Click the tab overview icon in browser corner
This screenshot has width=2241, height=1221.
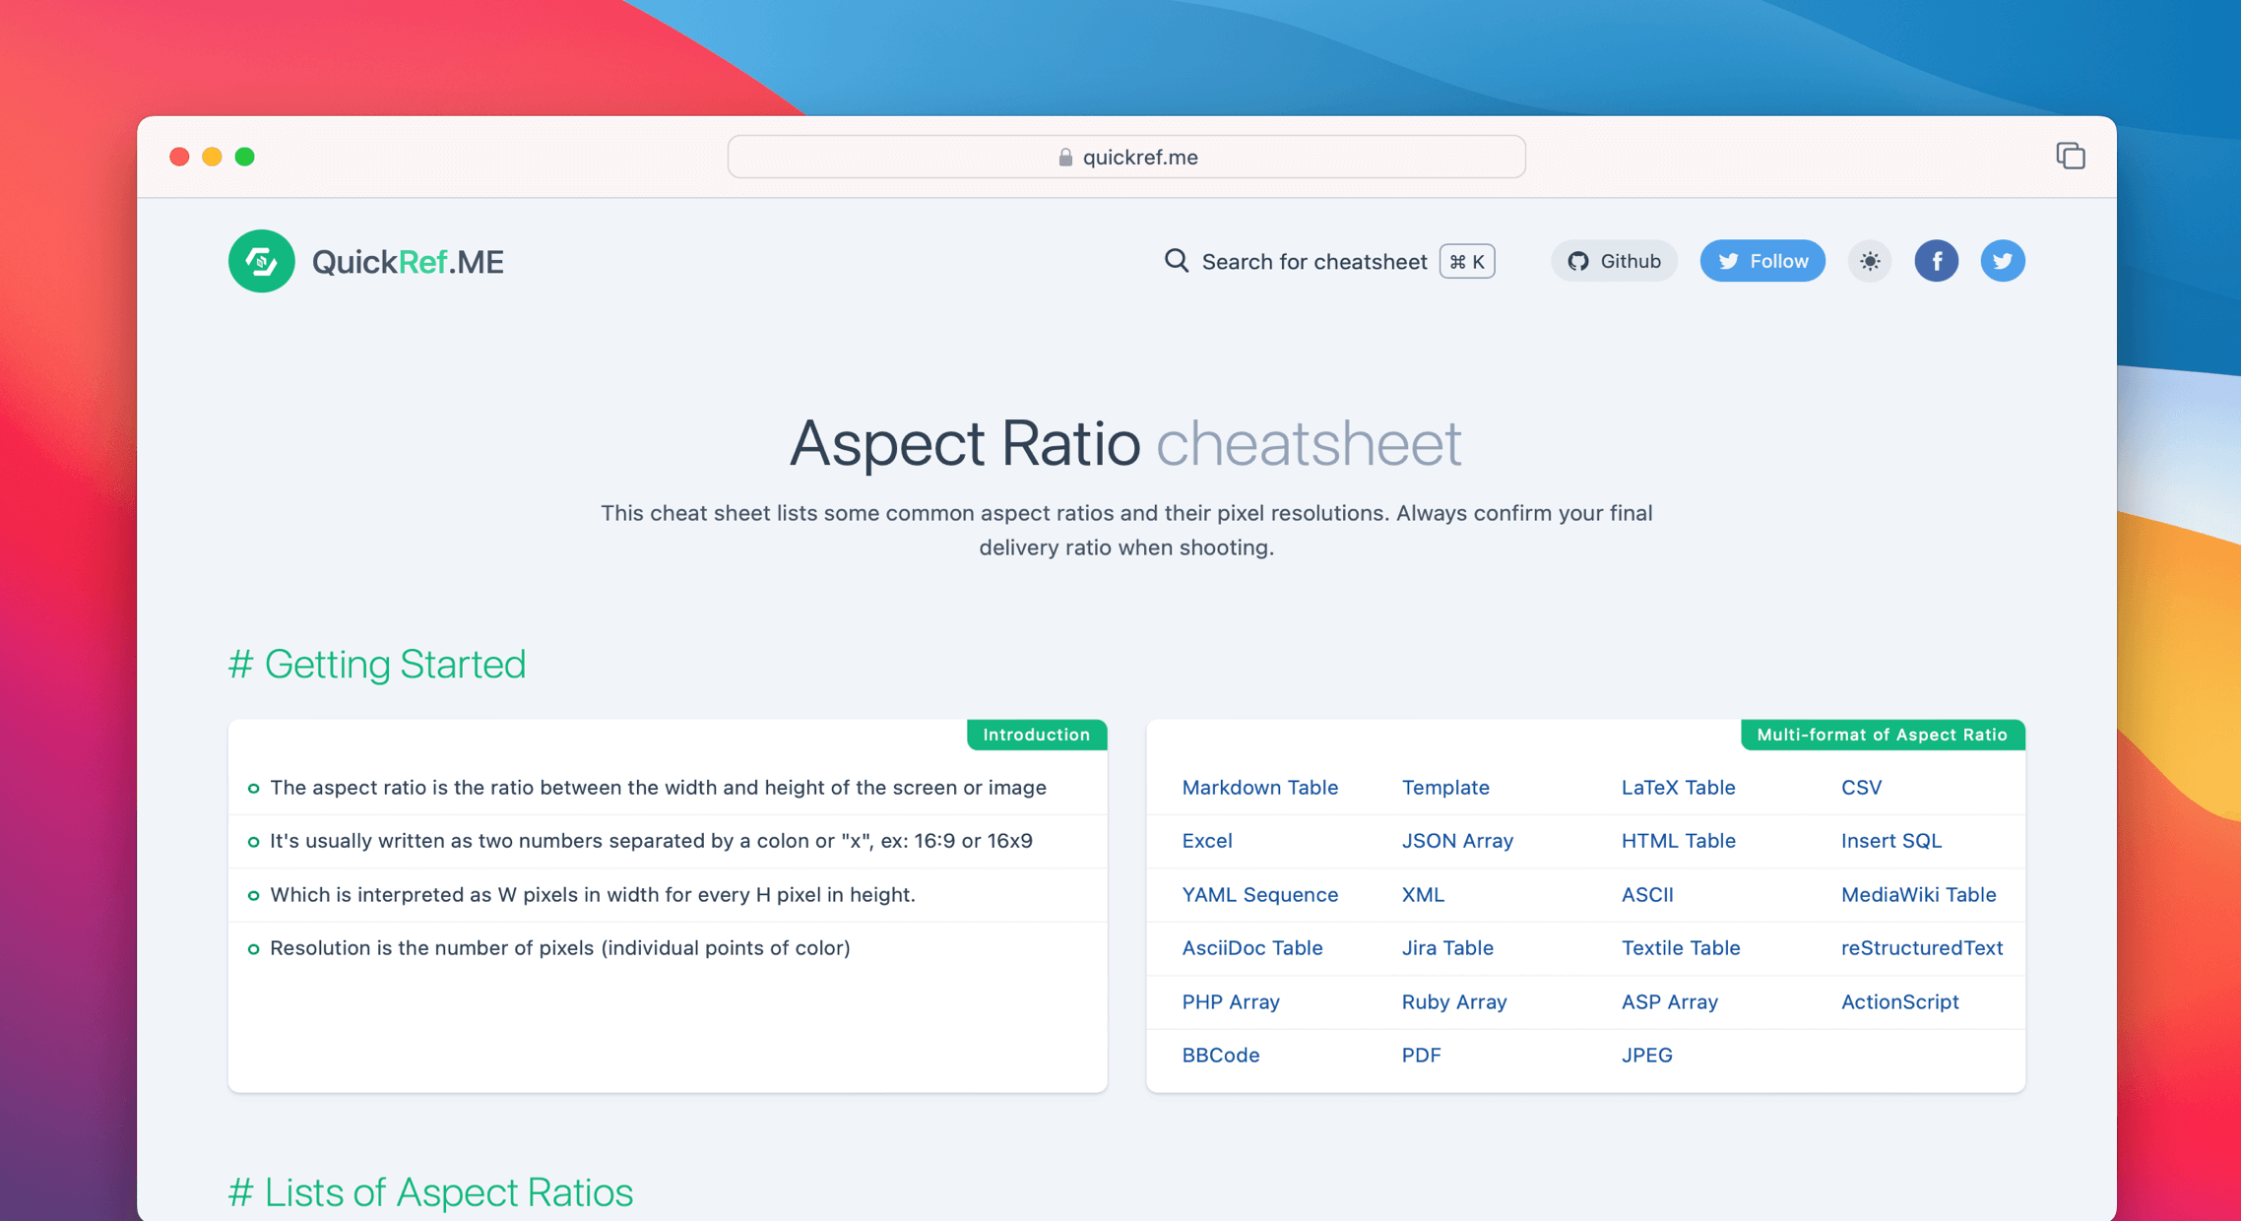pyautogui.click(x=2071, y=156)
